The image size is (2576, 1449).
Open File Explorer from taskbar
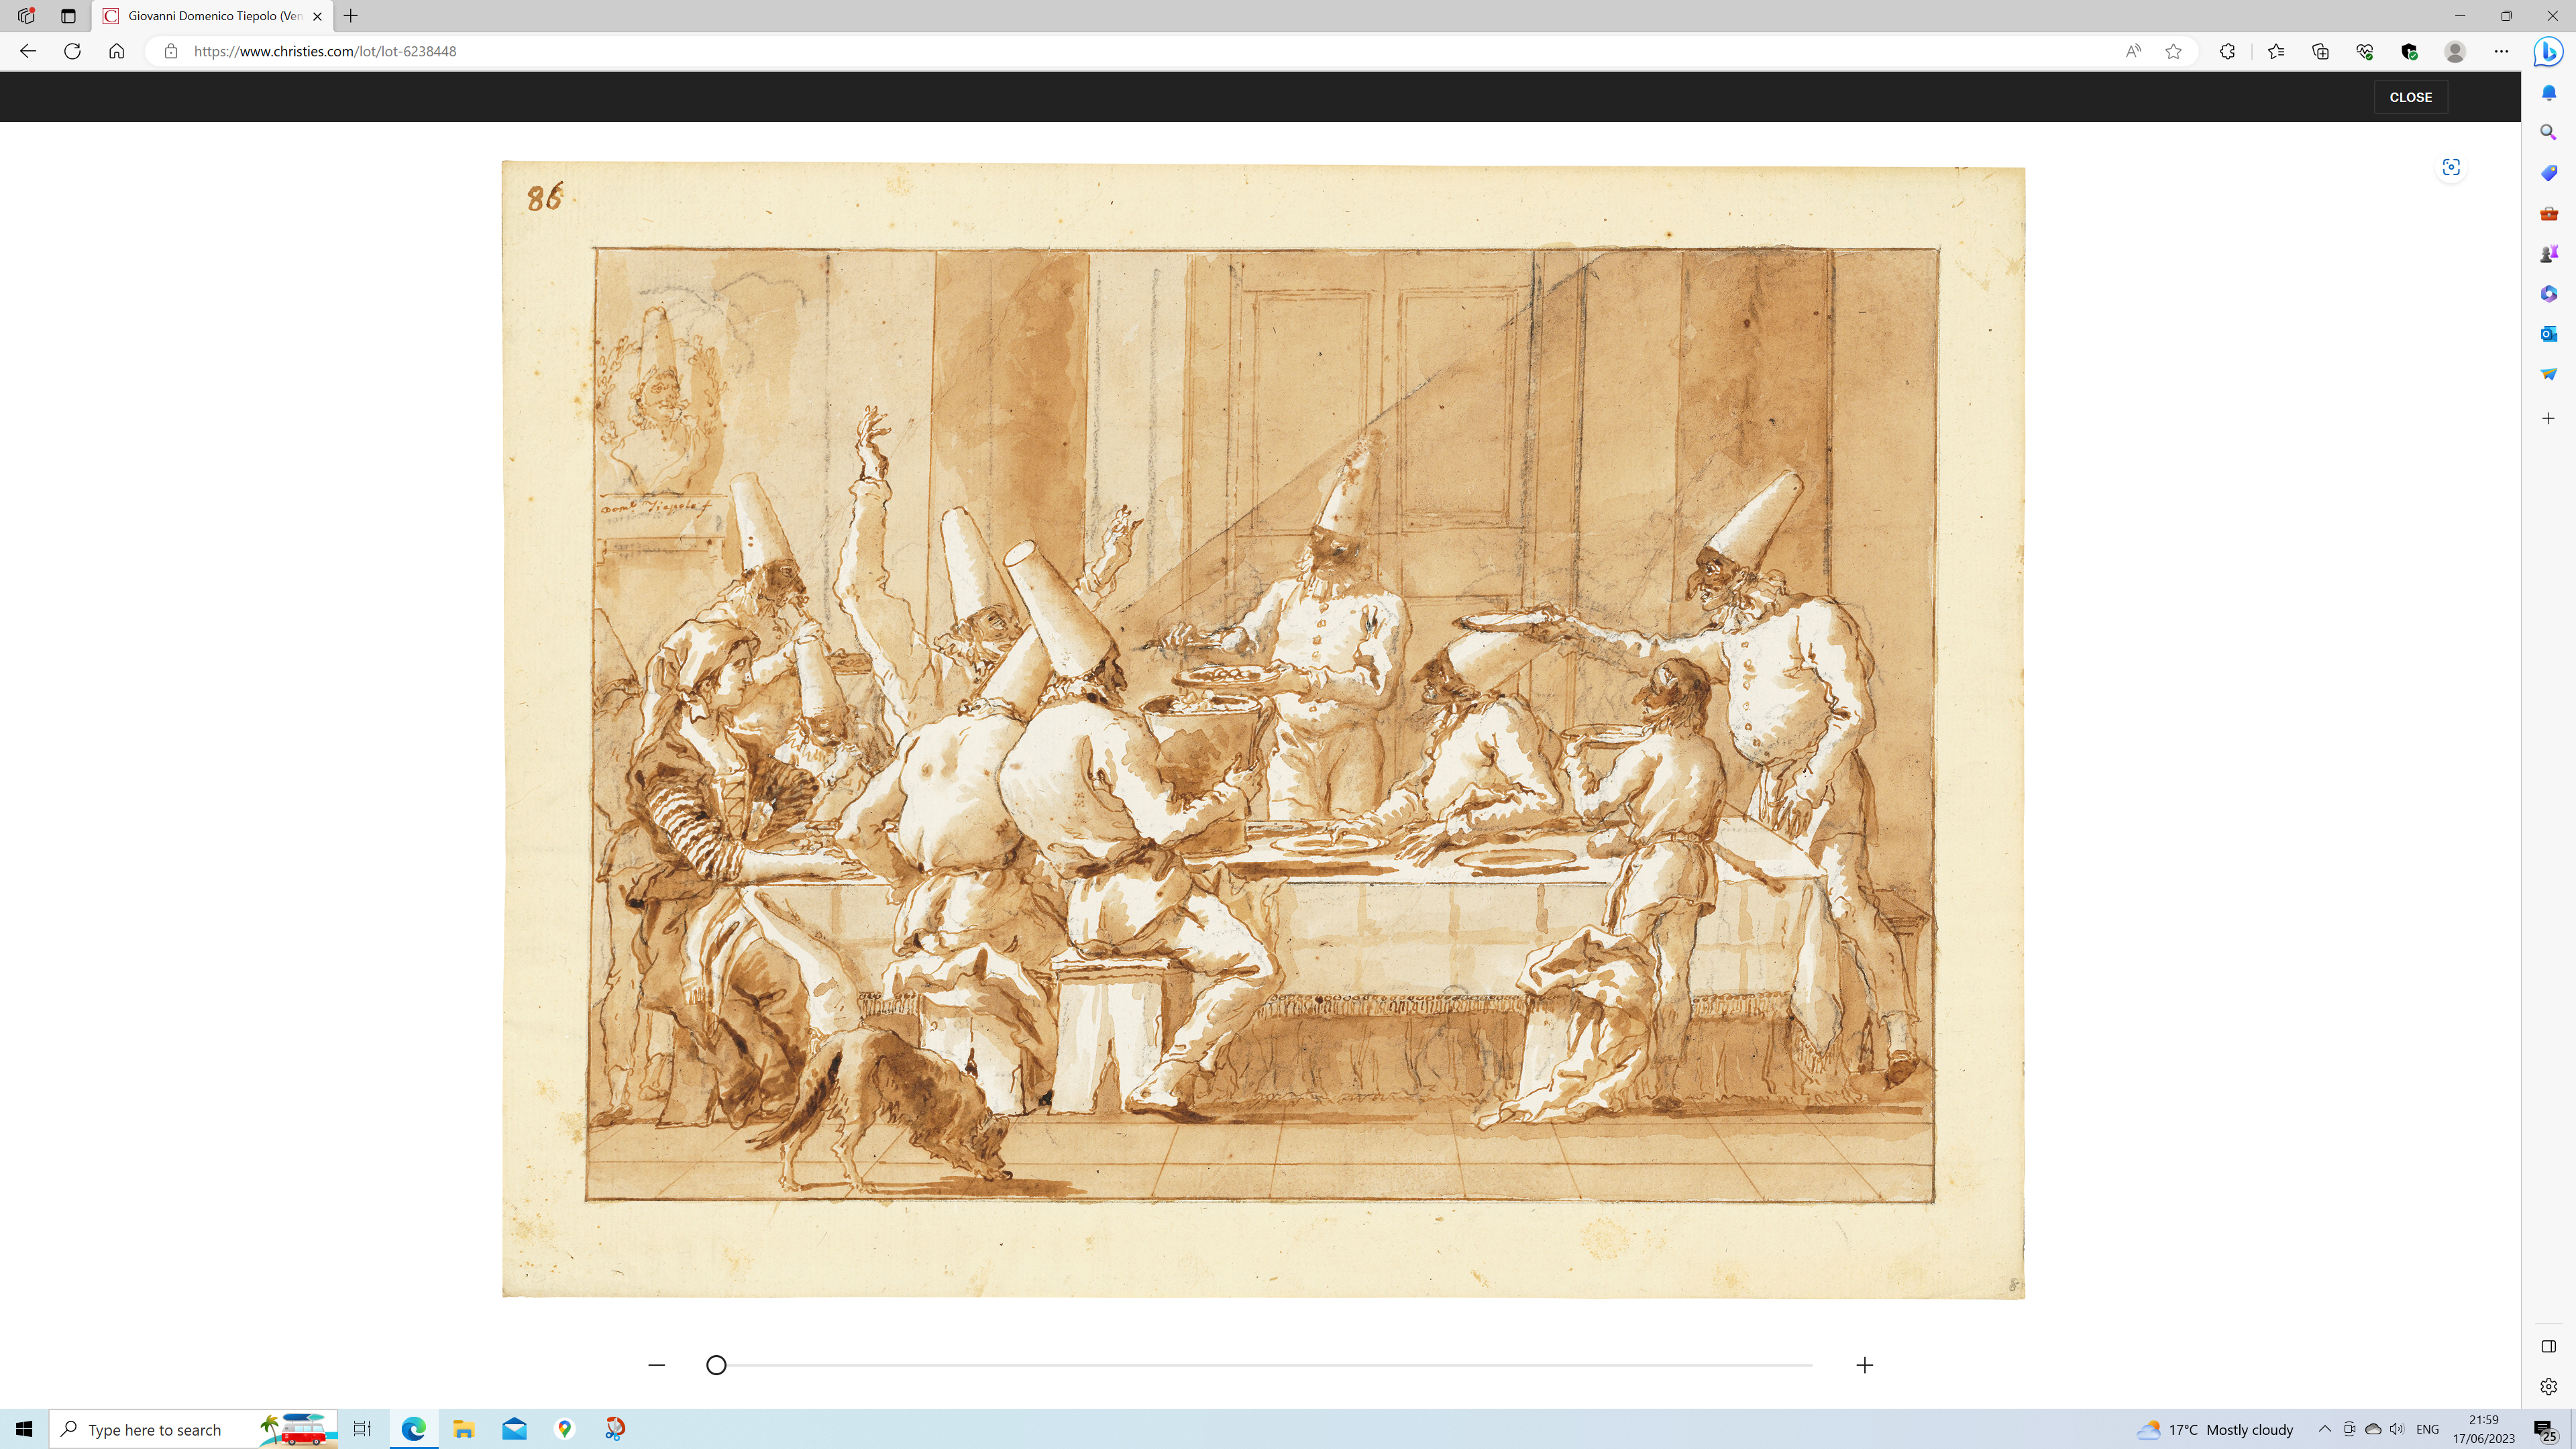[463, 1429]
